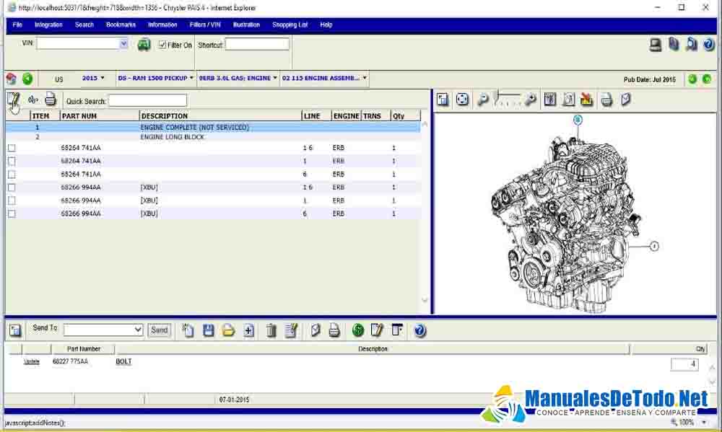This screenshot has width=722, height=432.
Task: Click the zoom out magnifier on illustration
Action: click(482, 100)
